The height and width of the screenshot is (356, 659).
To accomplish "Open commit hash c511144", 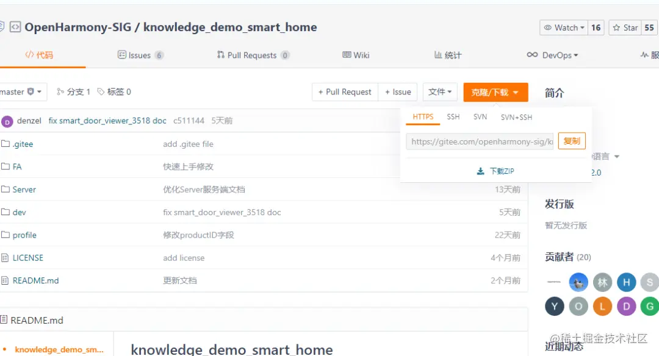I will coord(189,121).
